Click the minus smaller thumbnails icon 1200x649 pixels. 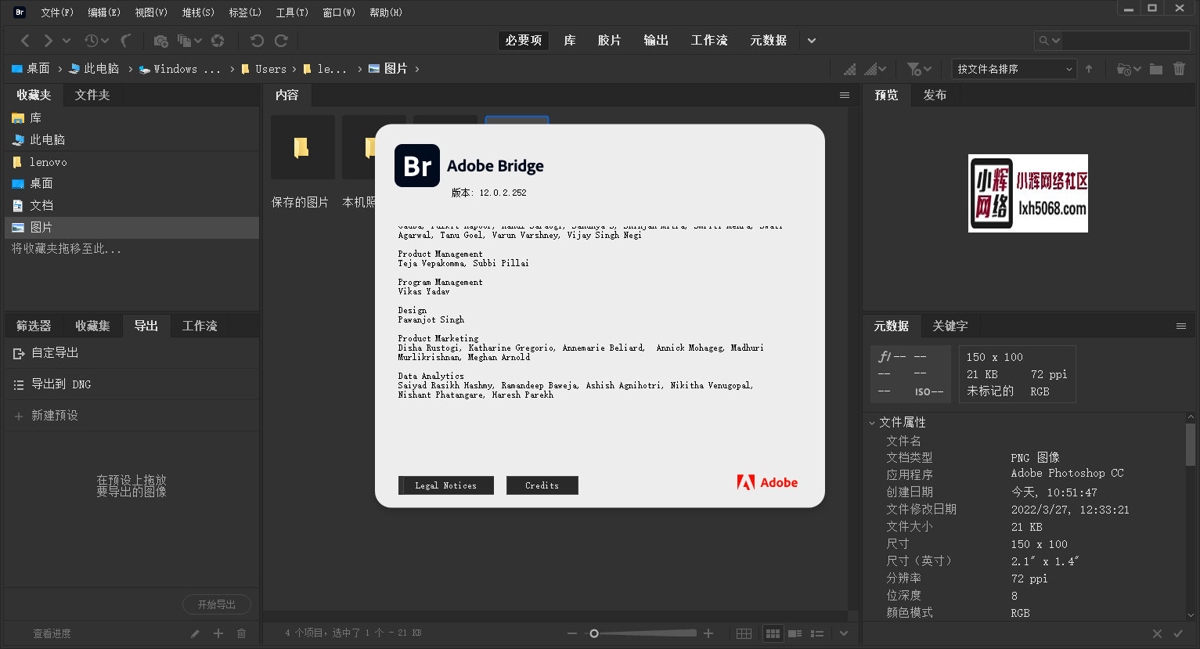572,633
